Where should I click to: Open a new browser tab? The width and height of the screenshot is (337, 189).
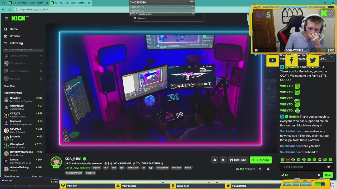(x=95, y=3)
